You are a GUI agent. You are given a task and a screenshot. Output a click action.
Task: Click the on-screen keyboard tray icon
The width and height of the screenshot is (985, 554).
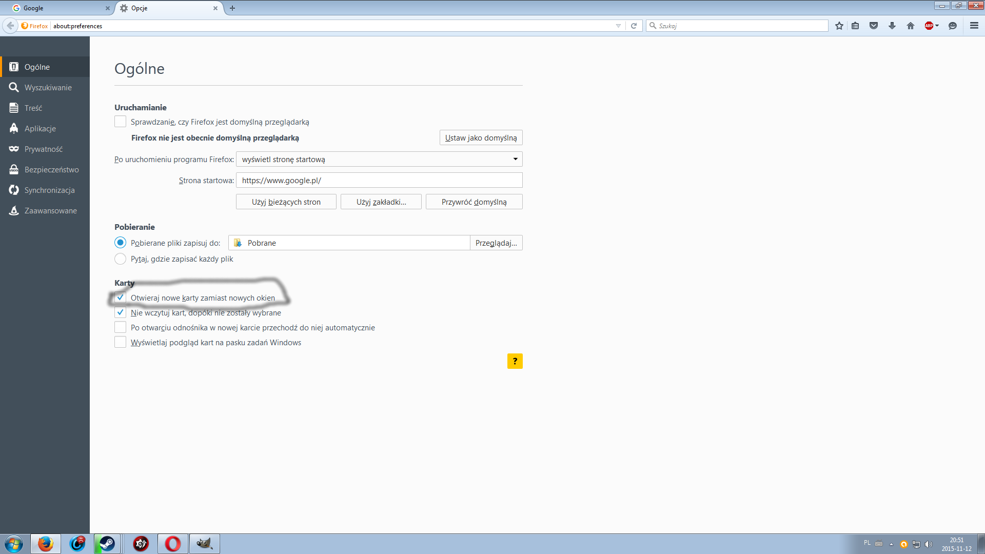point(879,544)
